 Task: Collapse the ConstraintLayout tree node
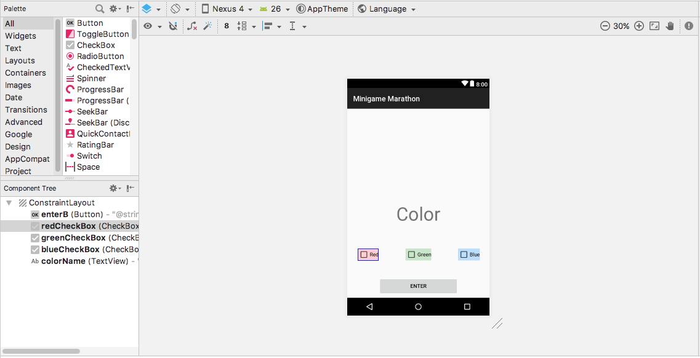(x=9, y=202)
